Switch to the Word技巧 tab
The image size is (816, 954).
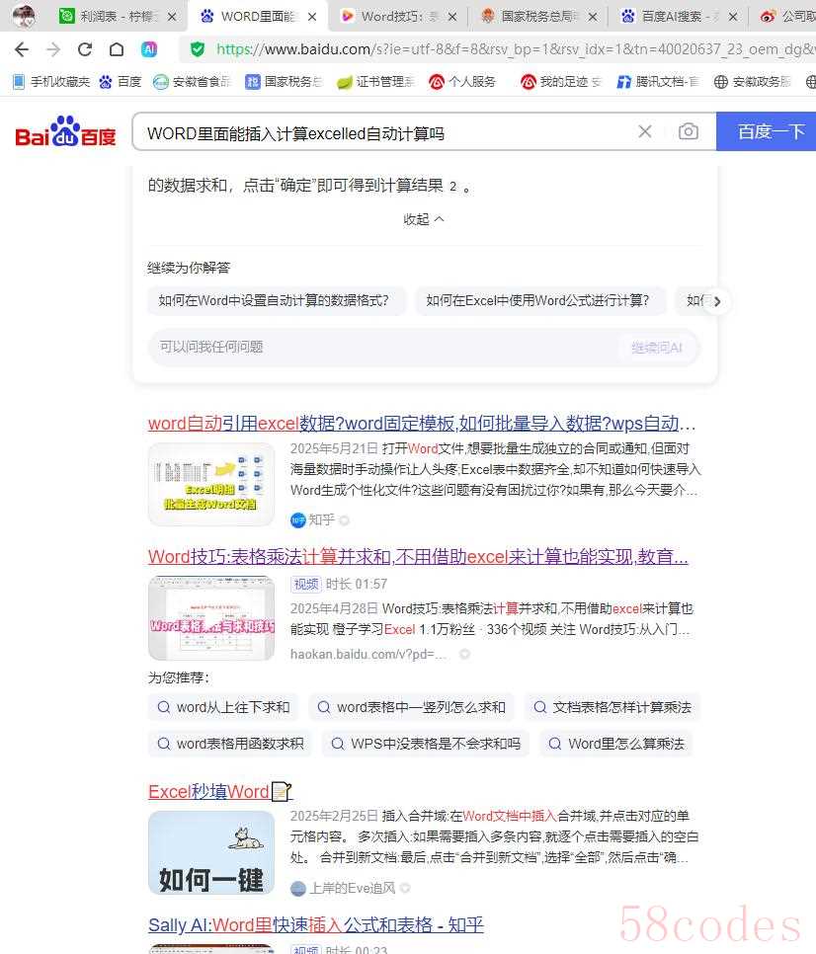391,17
